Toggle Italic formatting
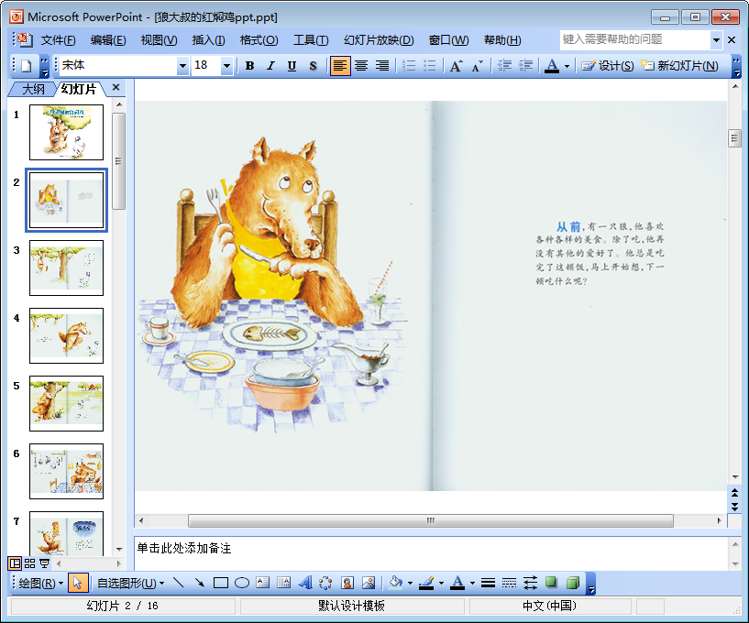Viewport: 749px width, 623px height. coord(270,65)
